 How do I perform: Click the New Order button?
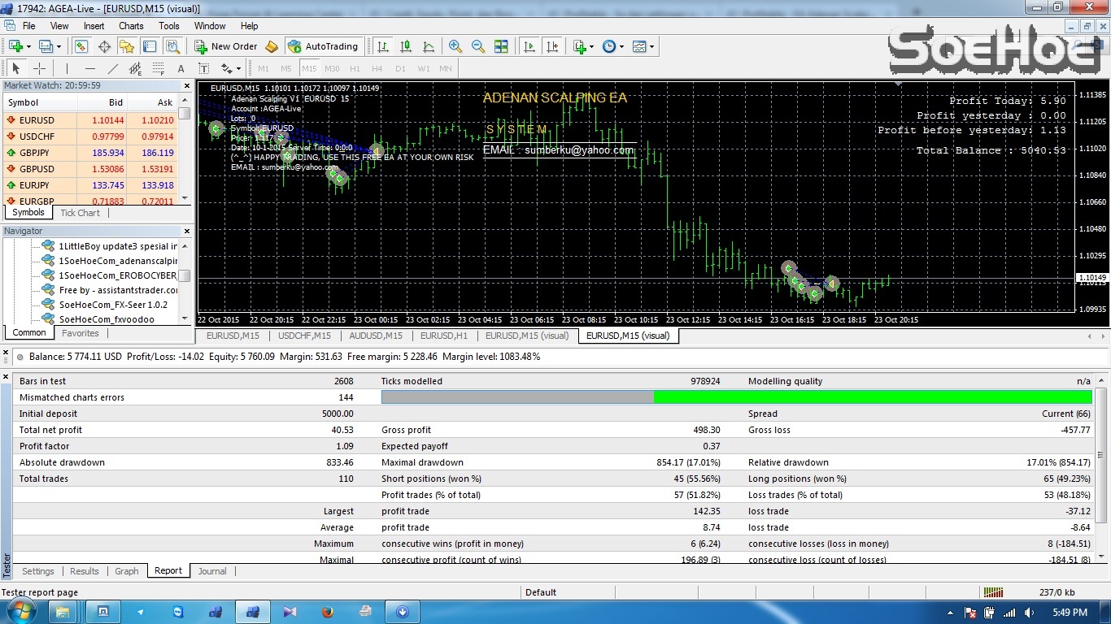coord(226,47)
